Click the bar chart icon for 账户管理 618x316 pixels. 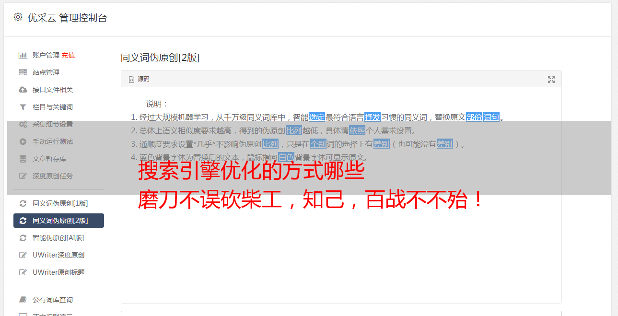click(23, 55)
